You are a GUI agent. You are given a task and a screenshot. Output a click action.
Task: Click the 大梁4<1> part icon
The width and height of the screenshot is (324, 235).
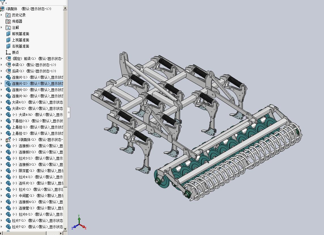click(8, 102)
